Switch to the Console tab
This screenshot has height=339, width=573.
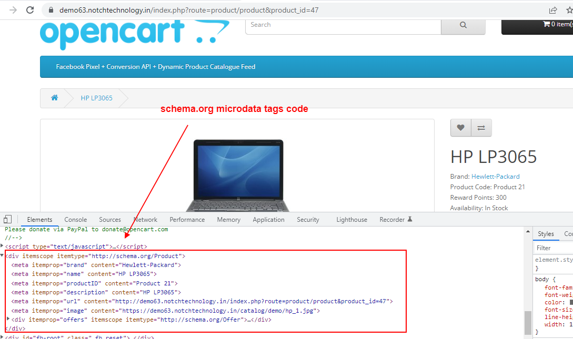point(75,219)
